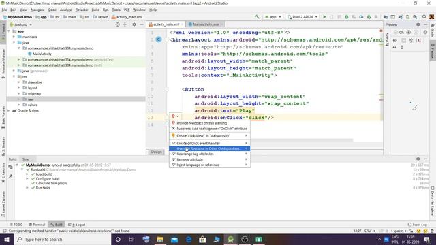
Task: Select Rearrange tag attributes option
Action: (209, 154)
